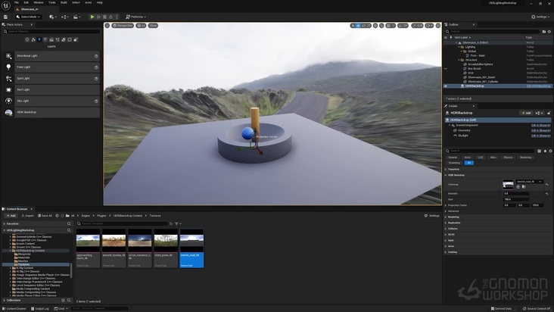Click Outliner visibility column eye header
Screen dimensions: 554x312
pos(446,37)
